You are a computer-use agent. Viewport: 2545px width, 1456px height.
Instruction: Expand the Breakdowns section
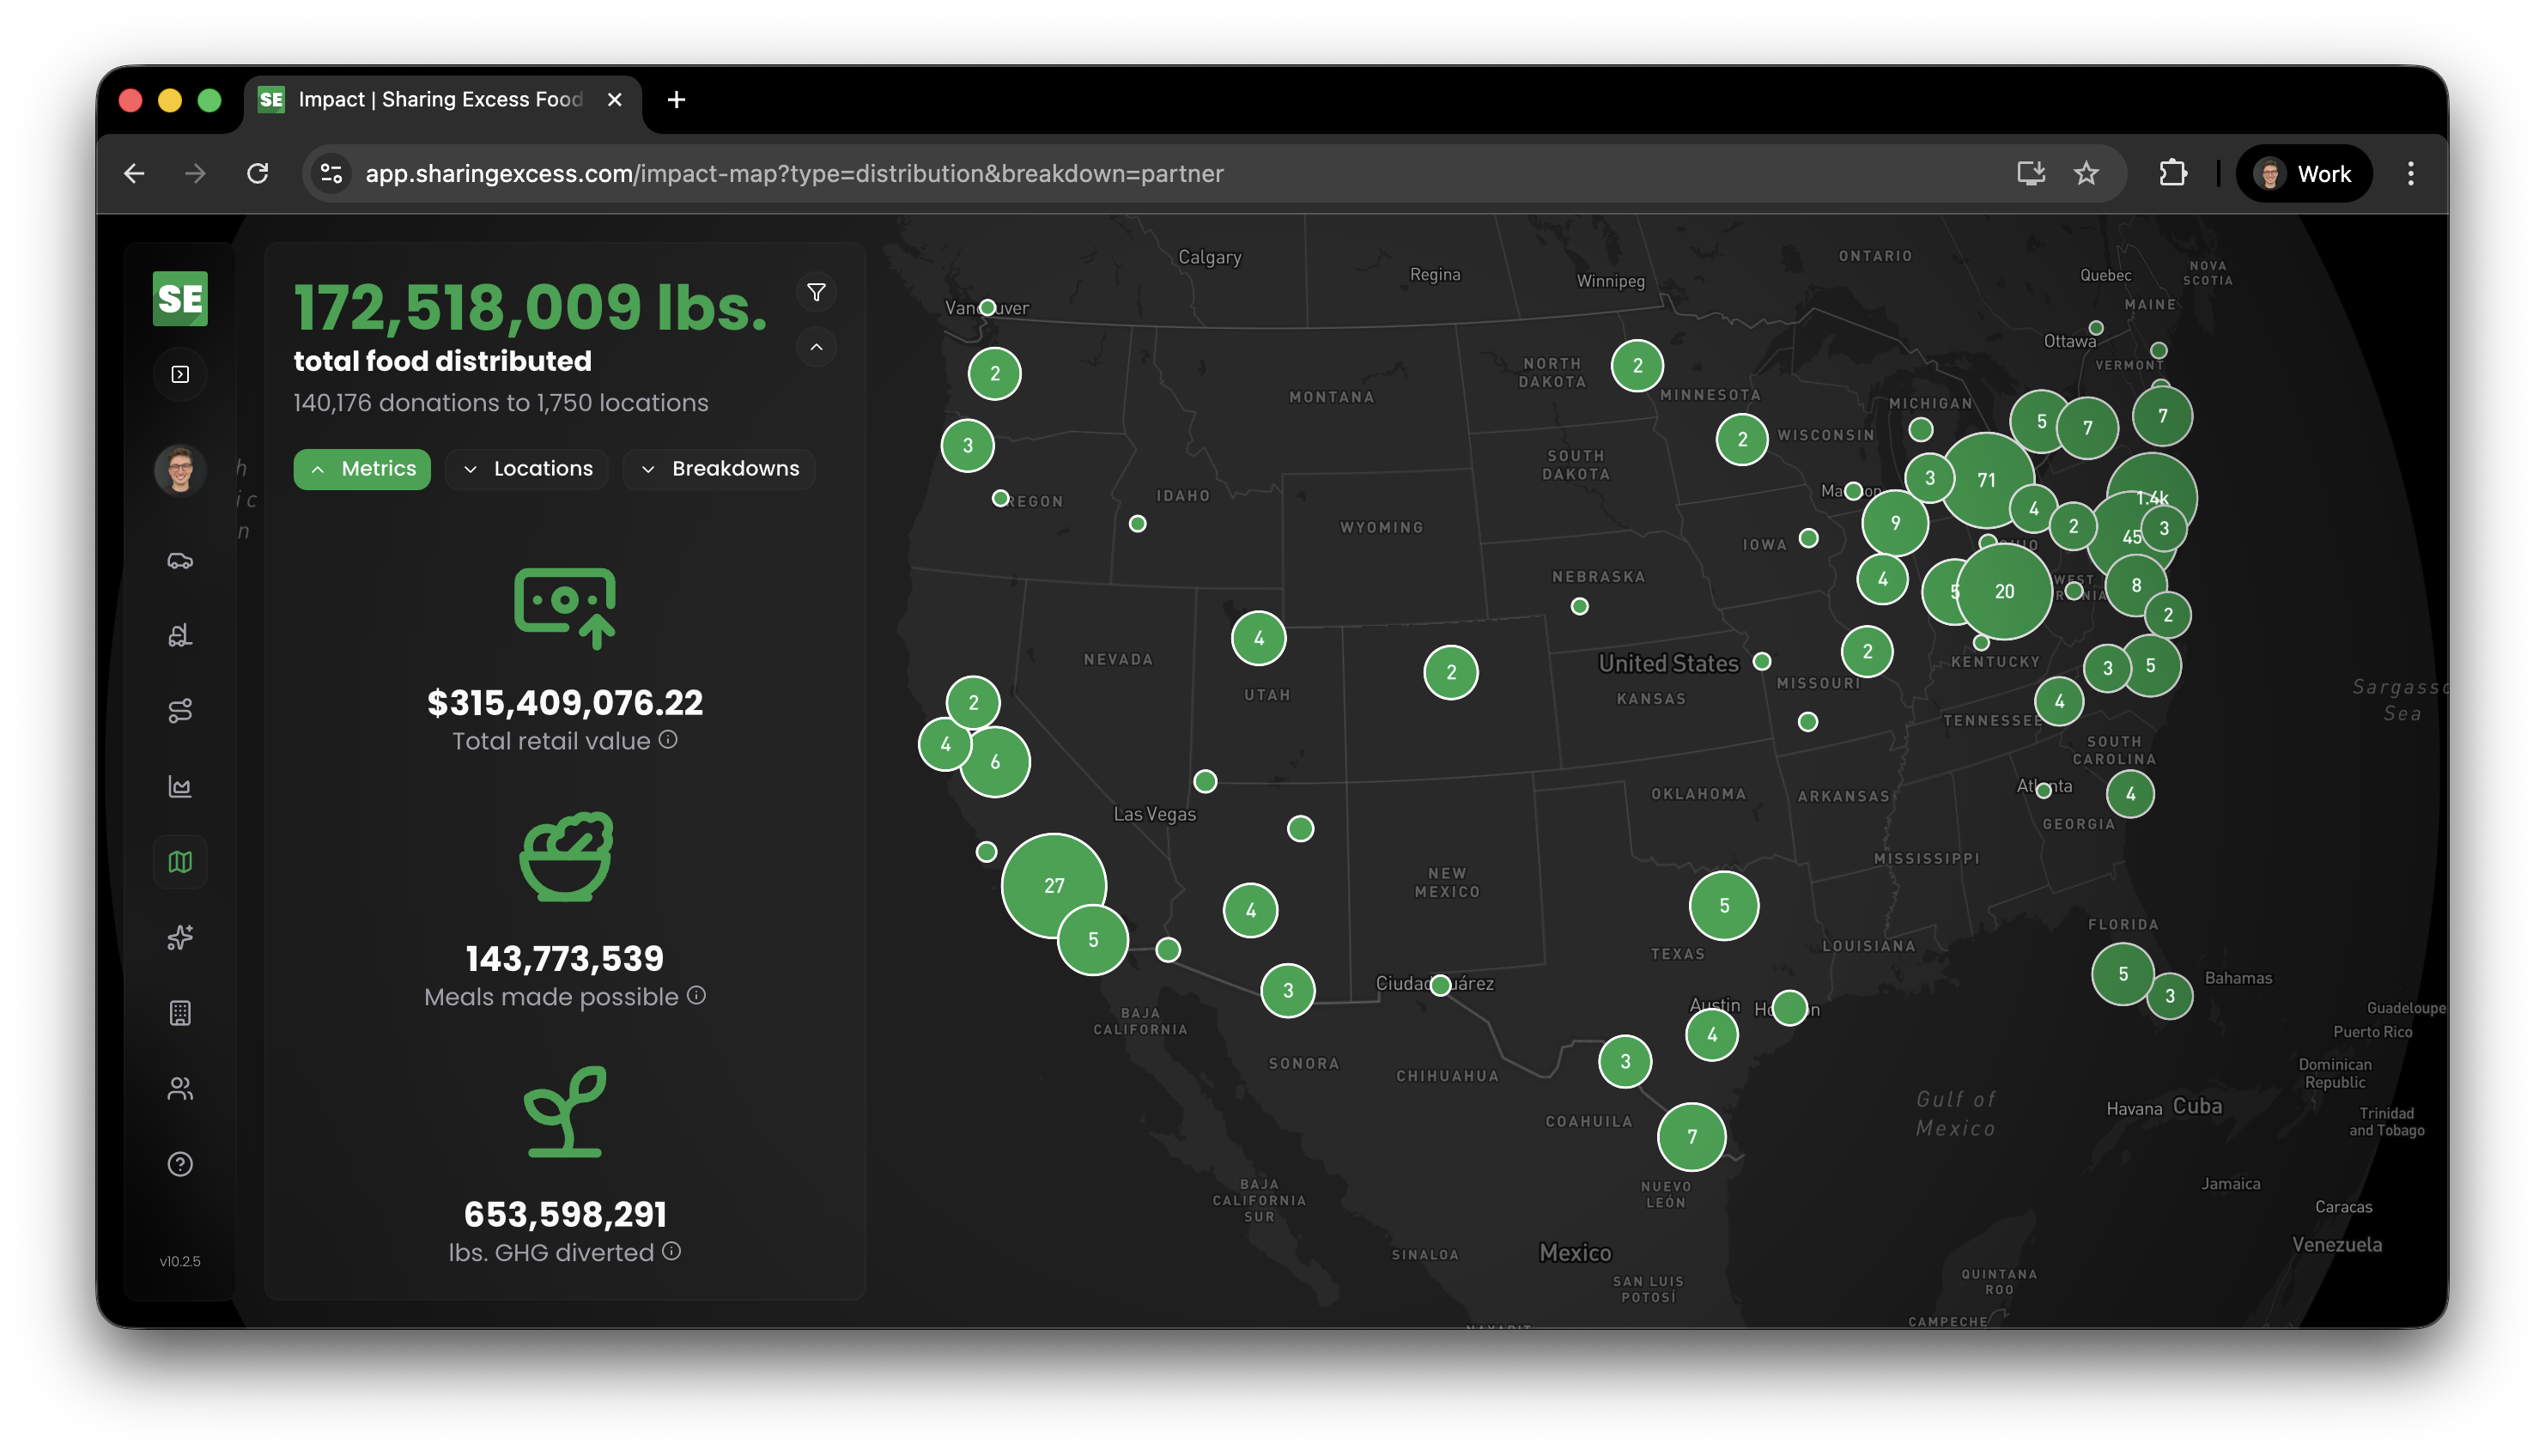pyautogui.click(x=719, y=469)
